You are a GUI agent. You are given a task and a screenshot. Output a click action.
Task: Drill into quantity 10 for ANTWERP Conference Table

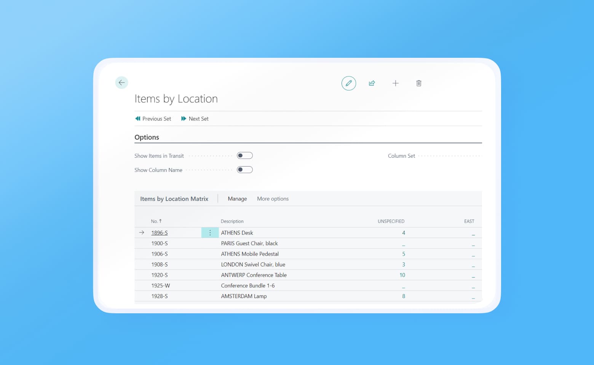click(x=402, y=275)
